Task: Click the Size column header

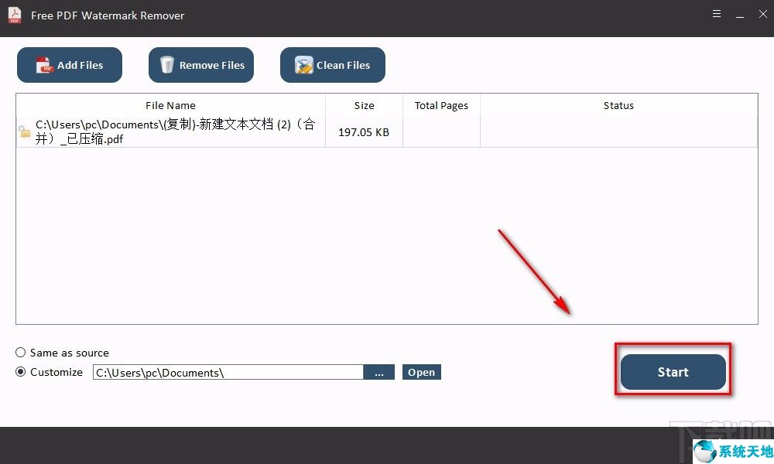Action: pos(364,105)
